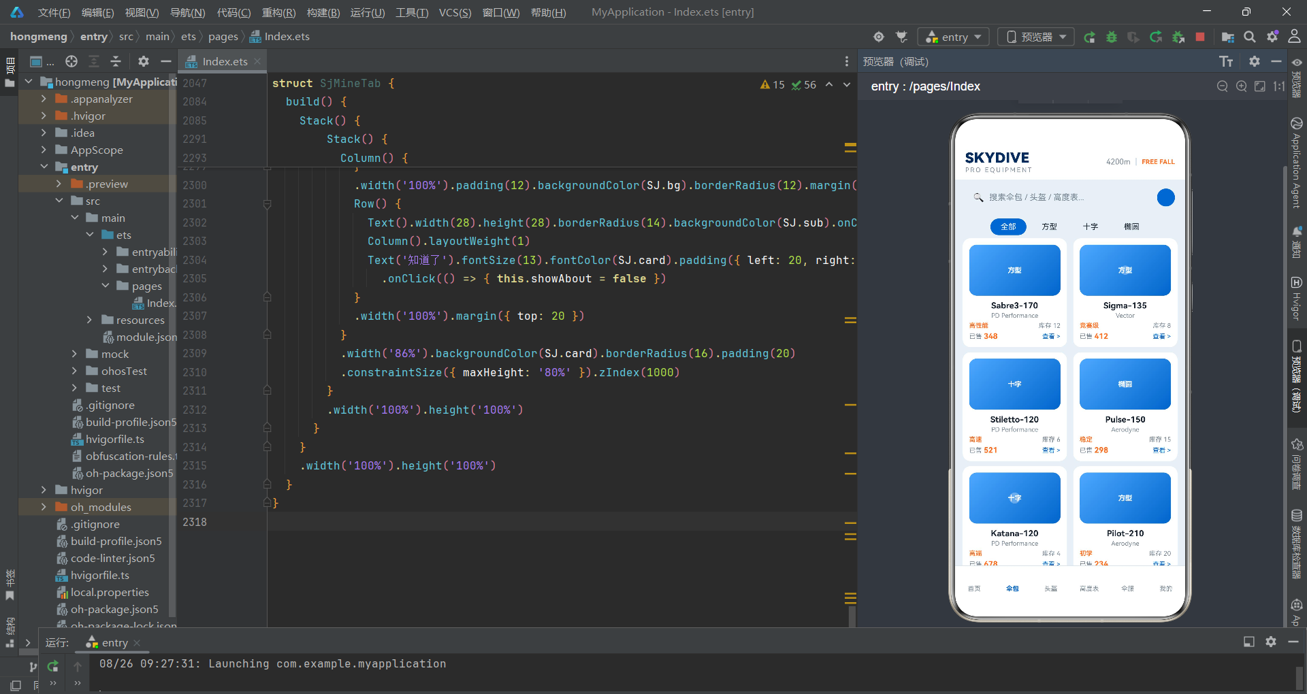Open the 编辑(E) menu
Screen dimensions: 1307x694
click(97, 12)
